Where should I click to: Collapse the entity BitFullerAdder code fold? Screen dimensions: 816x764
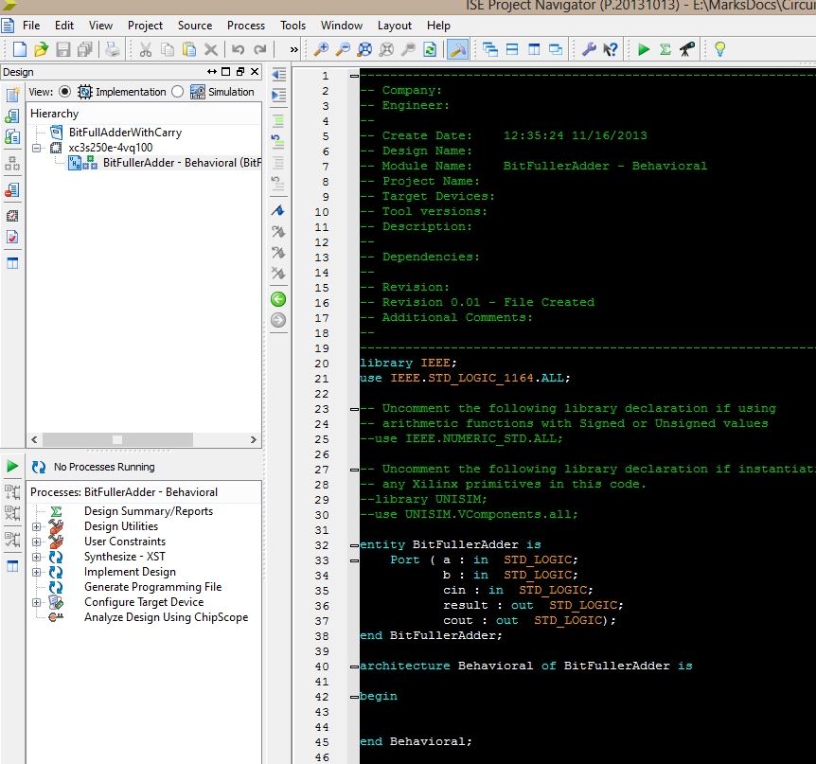coord(354,545)
